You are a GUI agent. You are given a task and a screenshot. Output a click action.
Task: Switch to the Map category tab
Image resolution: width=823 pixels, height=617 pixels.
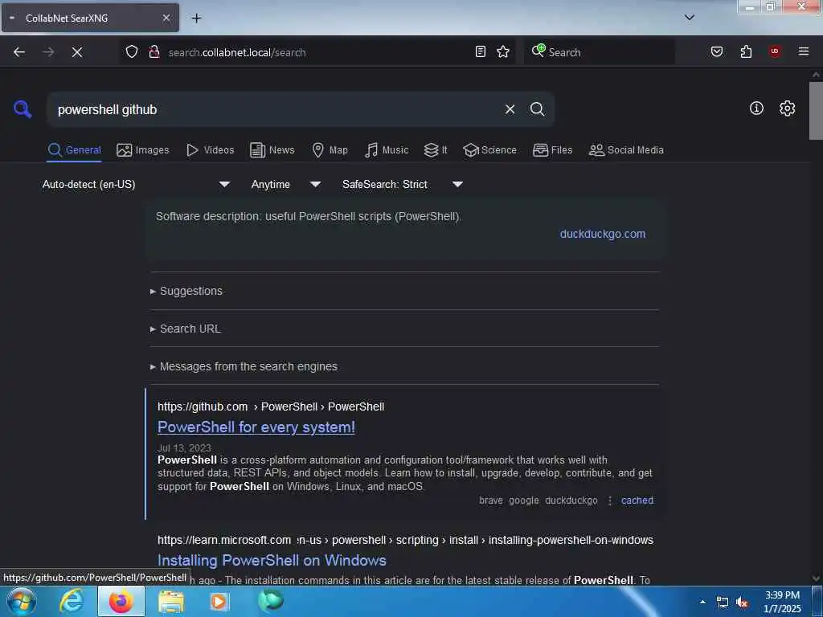[330, 150]
